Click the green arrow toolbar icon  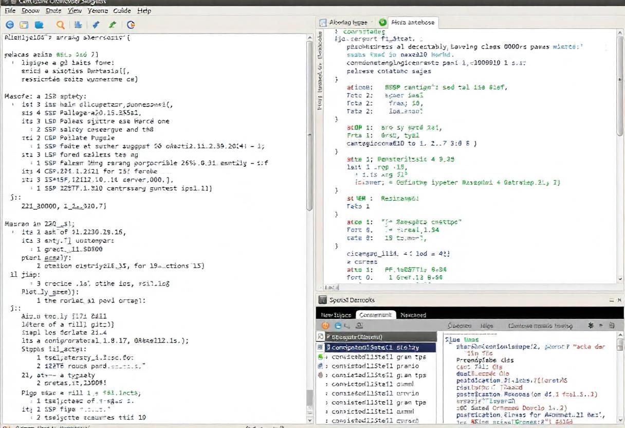pyautogui.click(x=112, y=24)
